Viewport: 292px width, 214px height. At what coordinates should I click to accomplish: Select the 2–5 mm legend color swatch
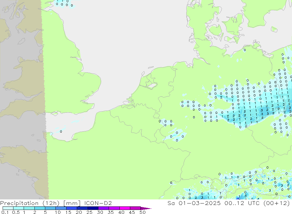(40, 208)
